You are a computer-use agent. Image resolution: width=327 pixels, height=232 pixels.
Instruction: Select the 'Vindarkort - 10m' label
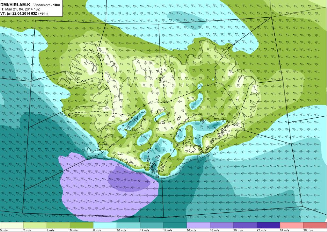tap(47, 5)
